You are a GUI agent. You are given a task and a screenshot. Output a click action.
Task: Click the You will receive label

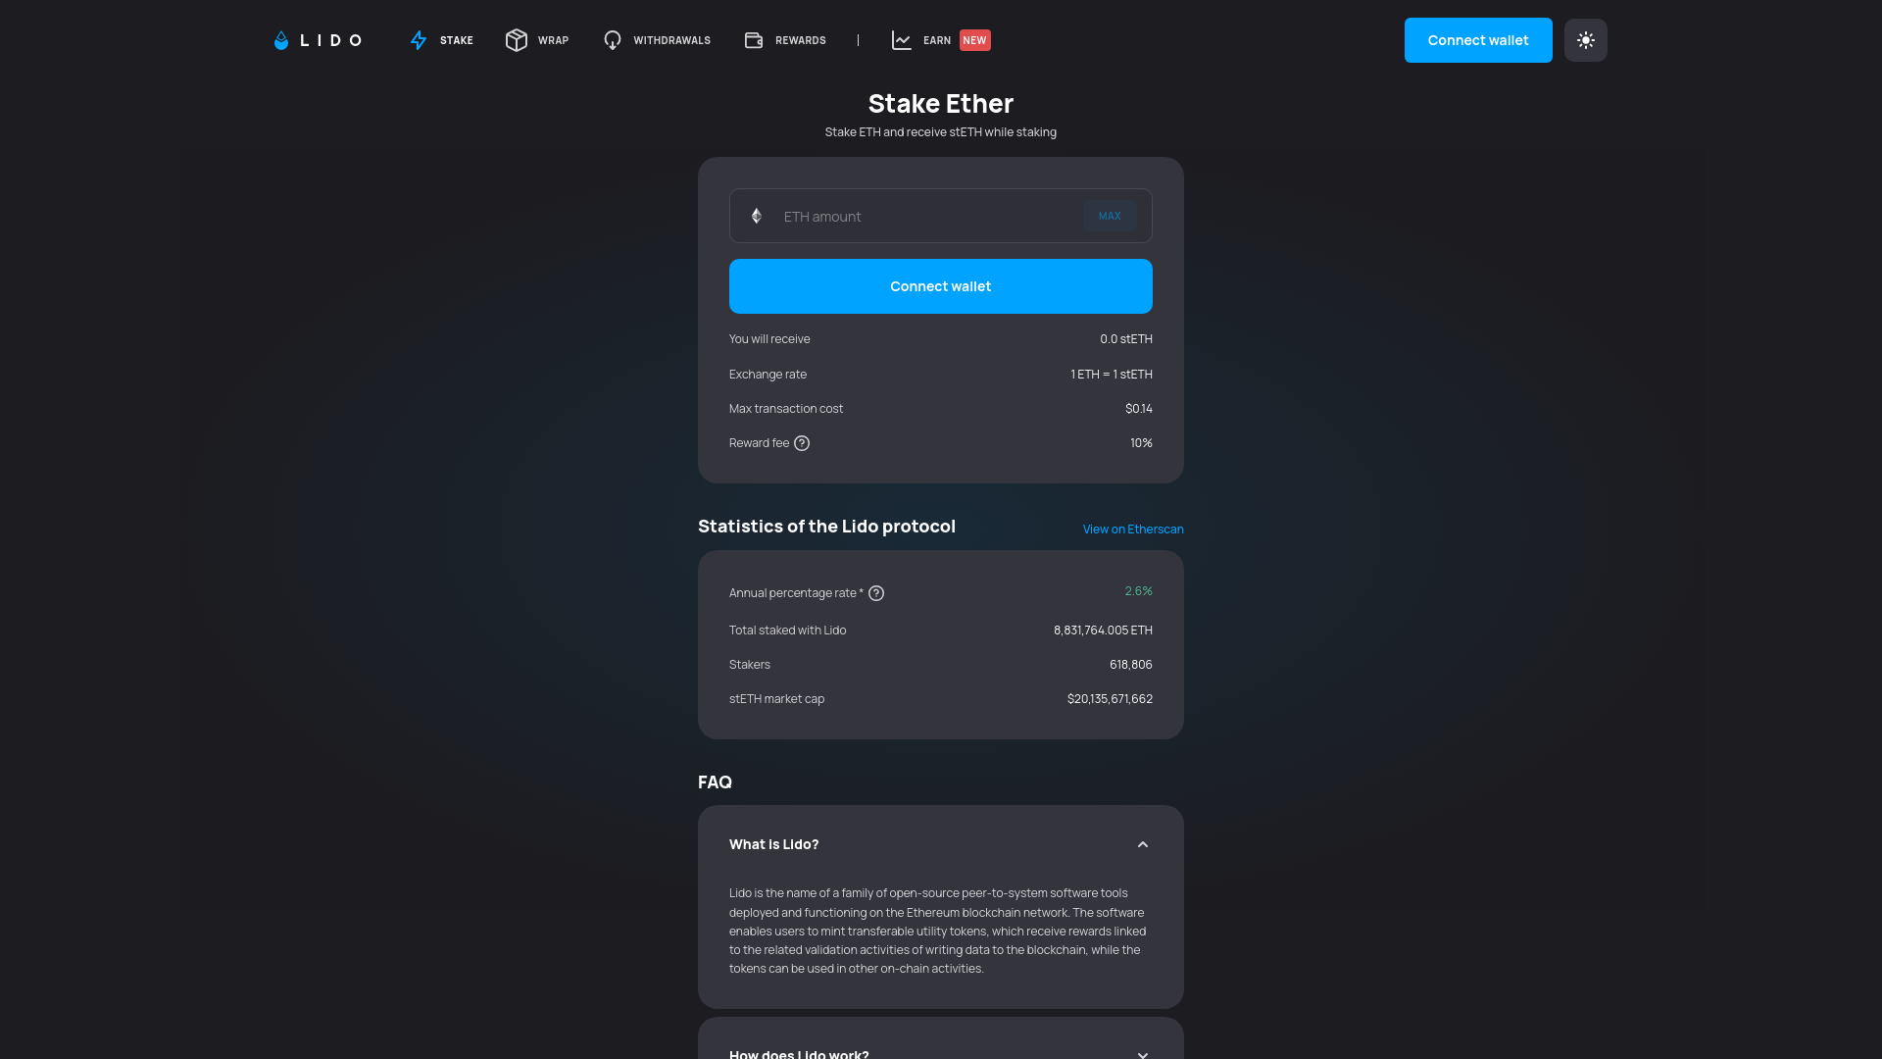pos(769,339)
